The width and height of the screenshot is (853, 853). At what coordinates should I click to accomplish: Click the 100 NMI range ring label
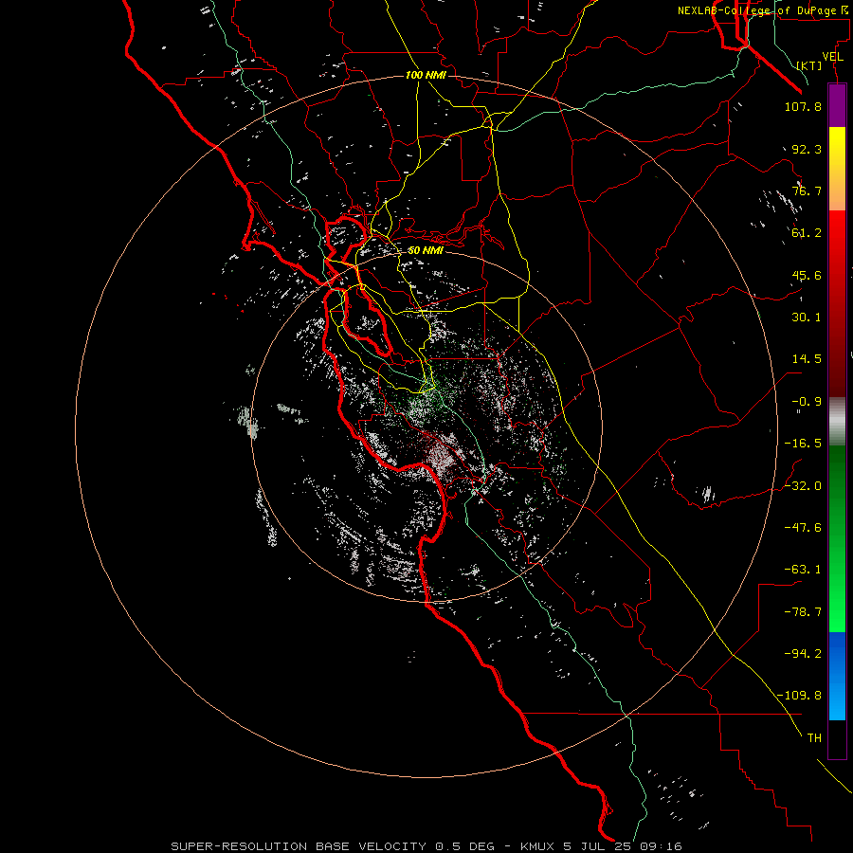tap(426, 75)
